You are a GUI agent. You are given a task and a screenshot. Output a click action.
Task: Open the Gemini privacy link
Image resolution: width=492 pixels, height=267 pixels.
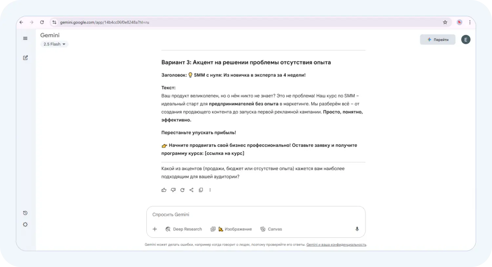[336, 245]
